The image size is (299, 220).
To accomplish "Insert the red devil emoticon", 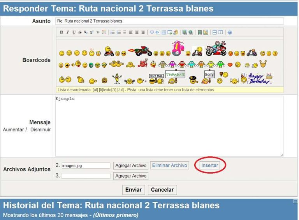I will 142,64.
